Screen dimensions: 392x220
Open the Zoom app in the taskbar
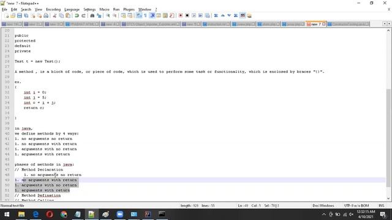coord(120,215)
